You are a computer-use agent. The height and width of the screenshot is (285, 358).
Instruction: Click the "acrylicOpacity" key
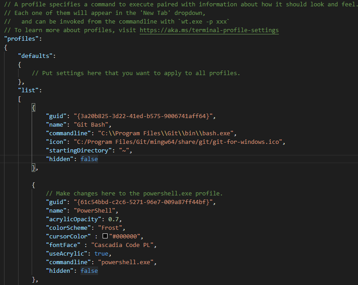click(x=74, y=219)
